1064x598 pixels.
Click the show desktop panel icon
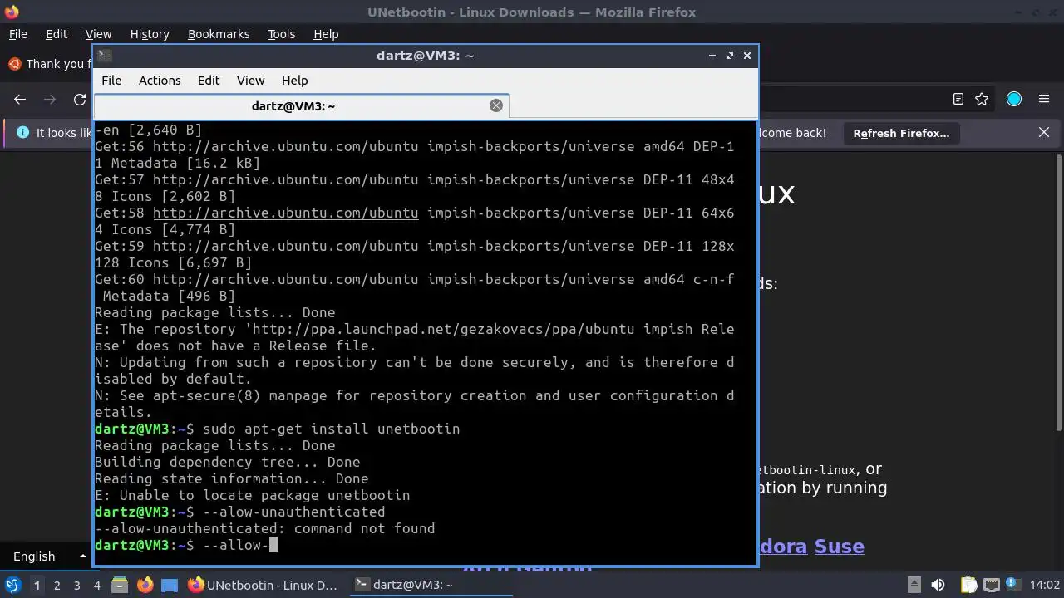(170, 585)
